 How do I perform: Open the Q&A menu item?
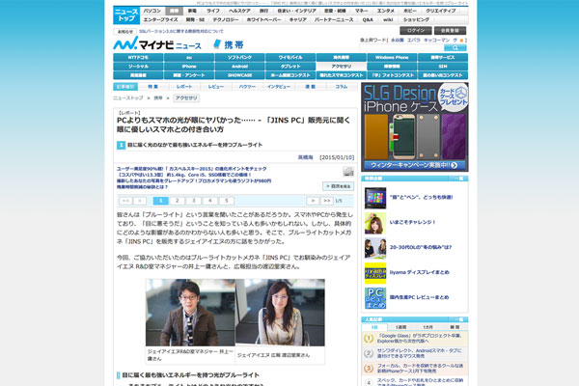(368, 20)
